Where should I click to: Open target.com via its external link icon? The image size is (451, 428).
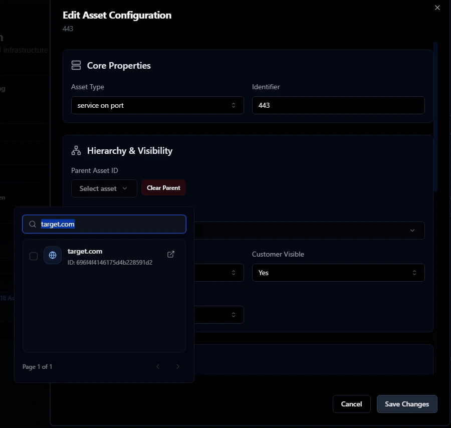(170, 254)
